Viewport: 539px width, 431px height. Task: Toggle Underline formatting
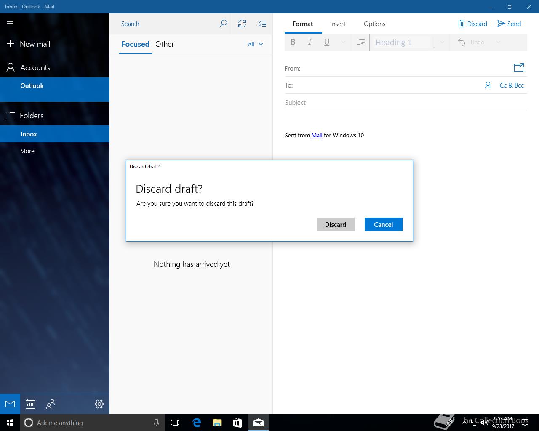coord(326,42)
